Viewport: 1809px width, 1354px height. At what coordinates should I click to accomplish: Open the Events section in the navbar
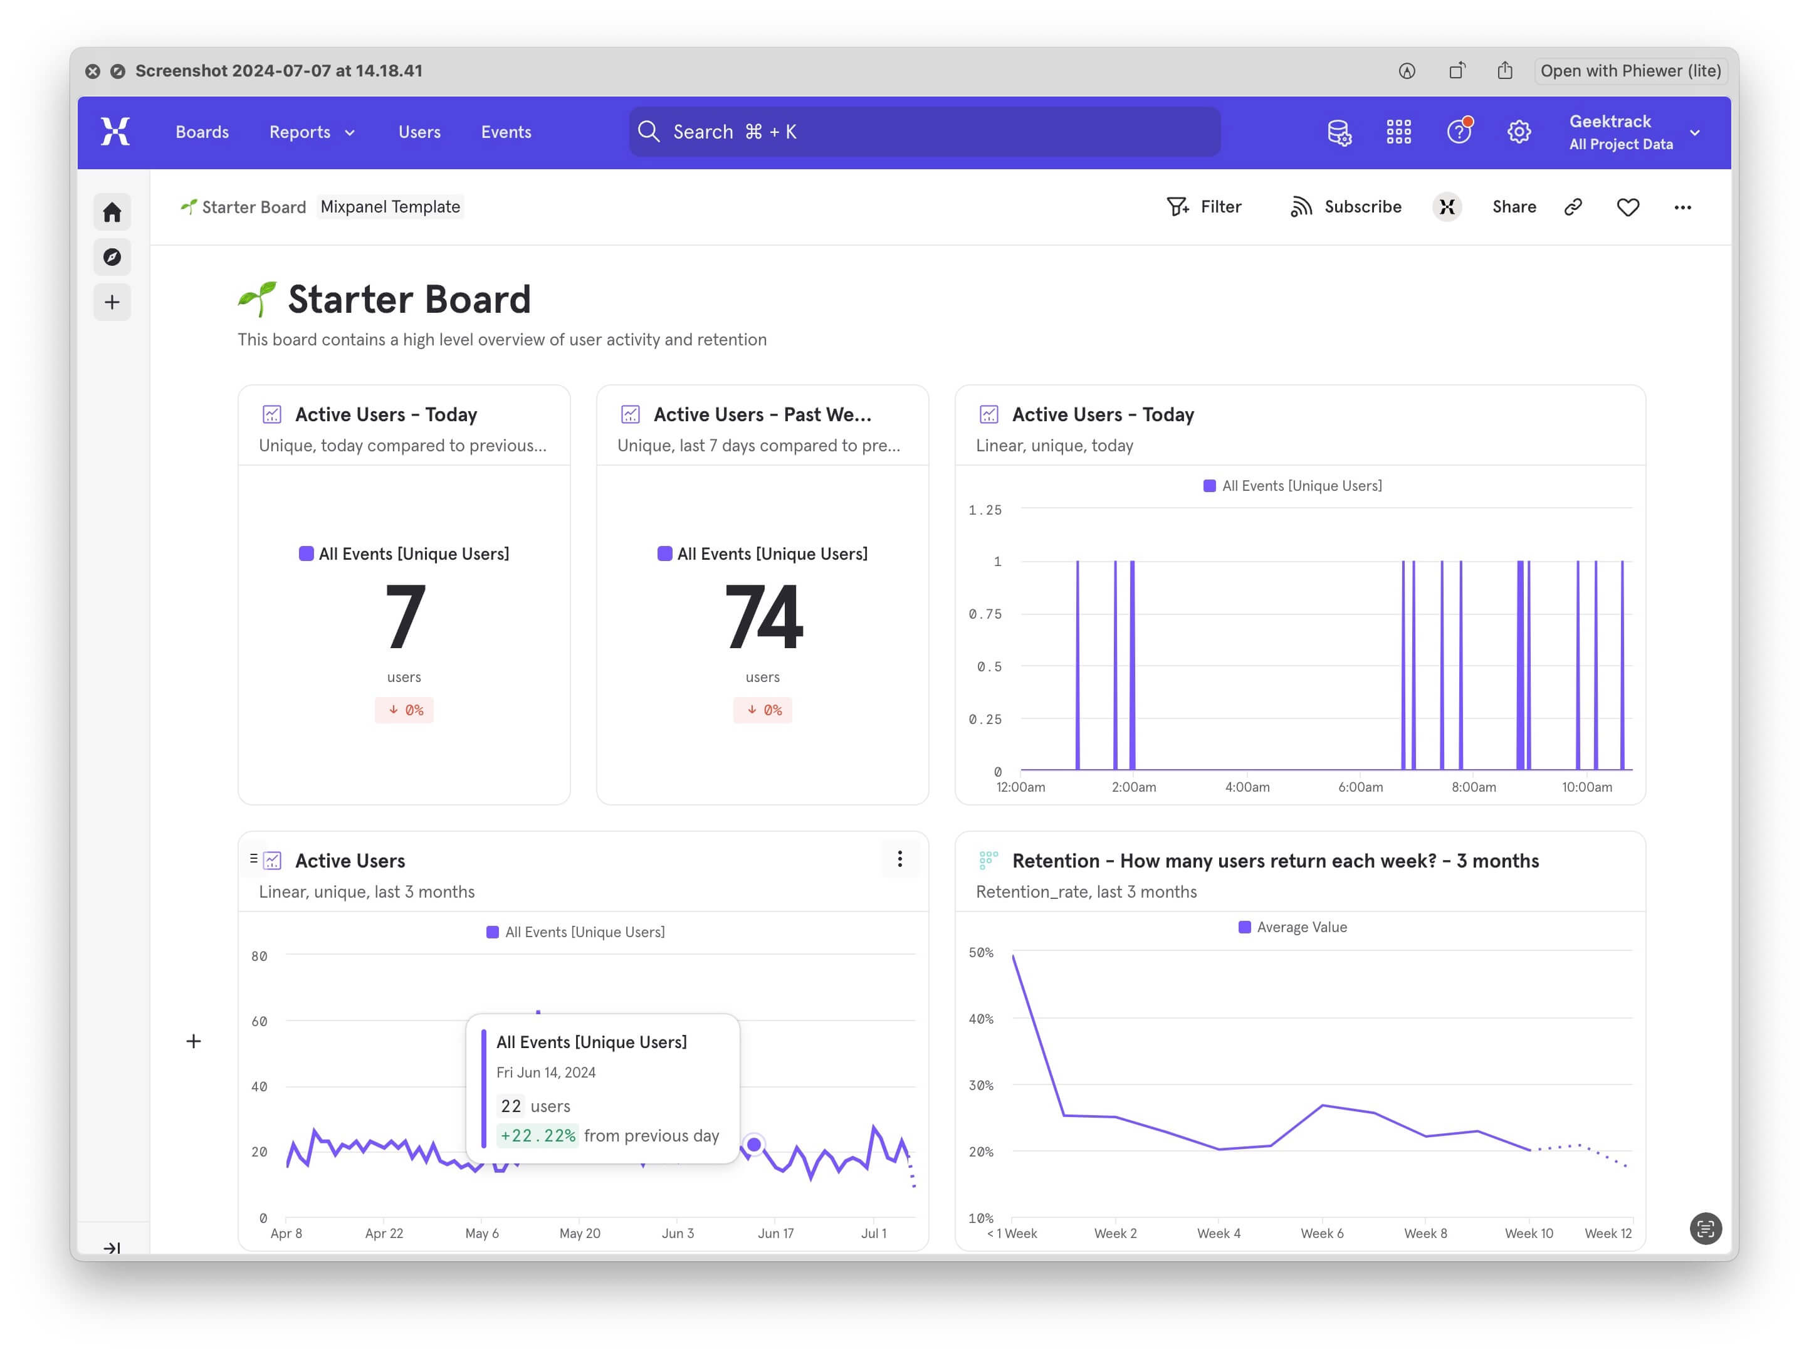point(505,132)
